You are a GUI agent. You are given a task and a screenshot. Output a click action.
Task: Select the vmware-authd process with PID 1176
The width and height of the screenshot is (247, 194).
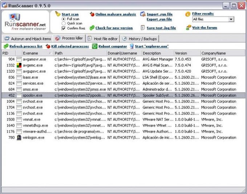[x=37, y=132]
